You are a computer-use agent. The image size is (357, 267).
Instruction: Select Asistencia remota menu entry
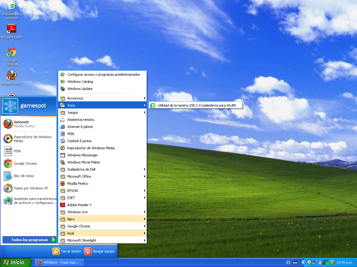[80, 120]
